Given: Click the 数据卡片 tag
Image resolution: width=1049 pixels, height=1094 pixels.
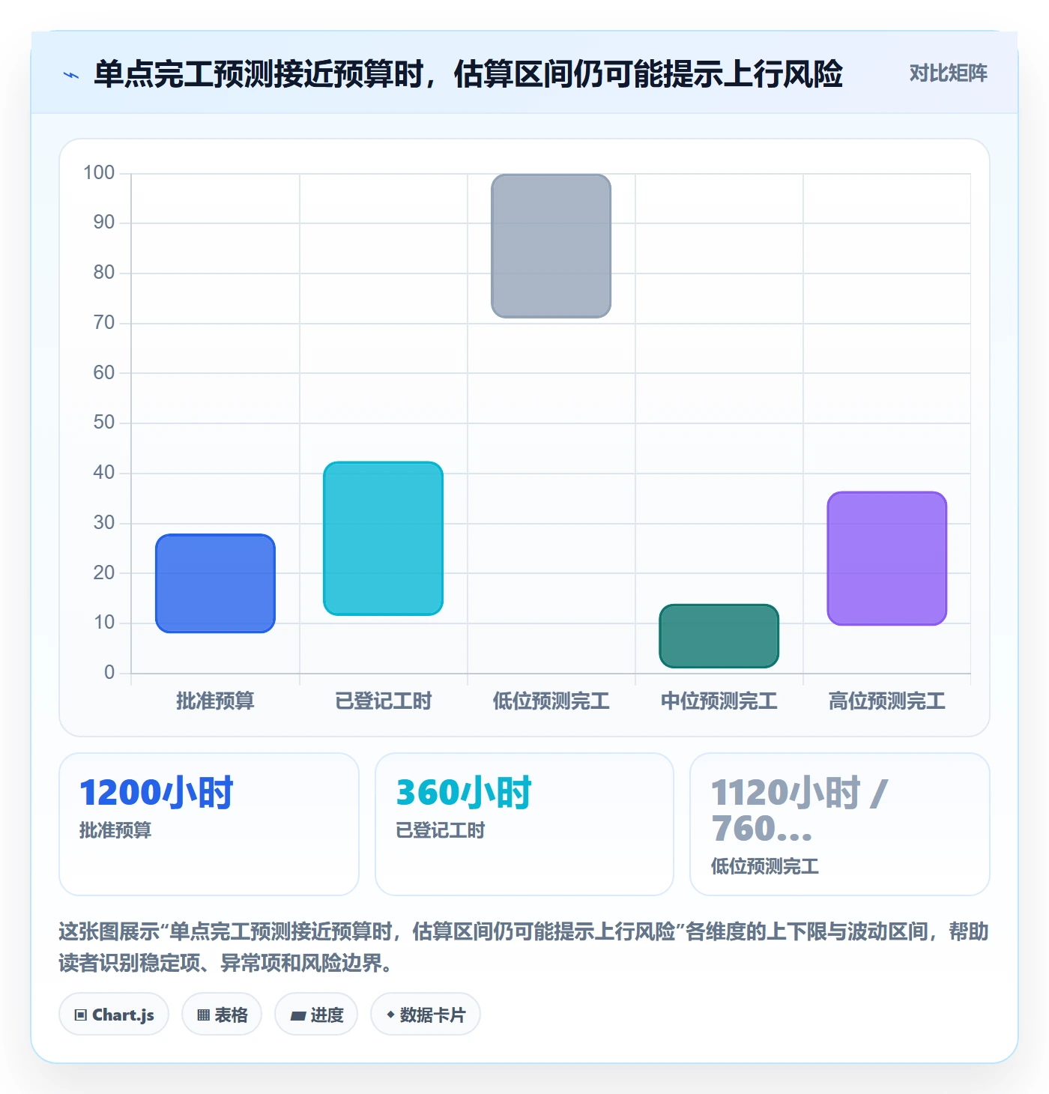Looking at the screenshot, I should [x=426, y=1015].
